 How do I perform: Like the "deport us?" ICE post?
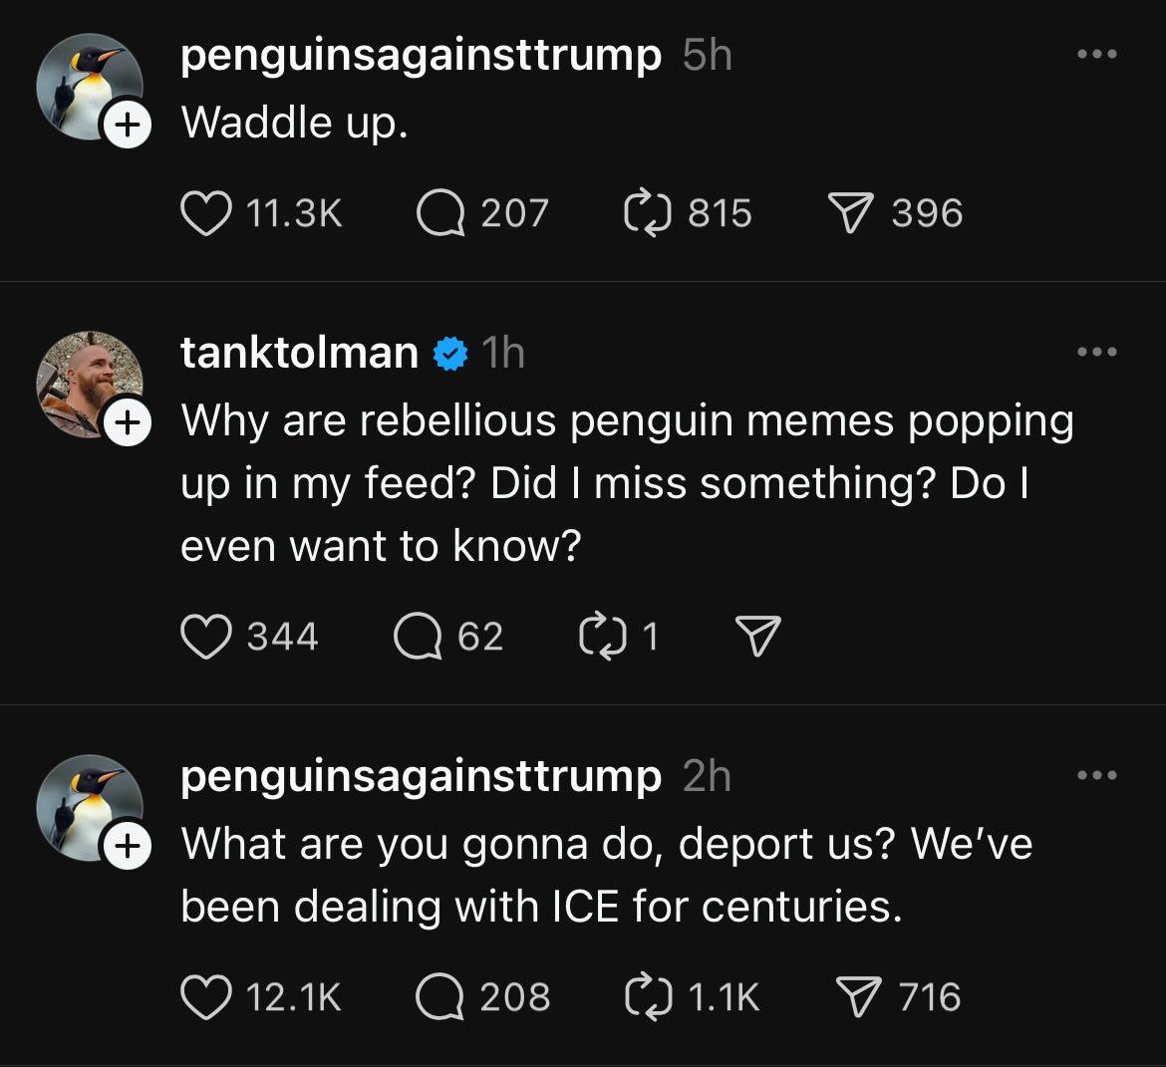(204, 997)
